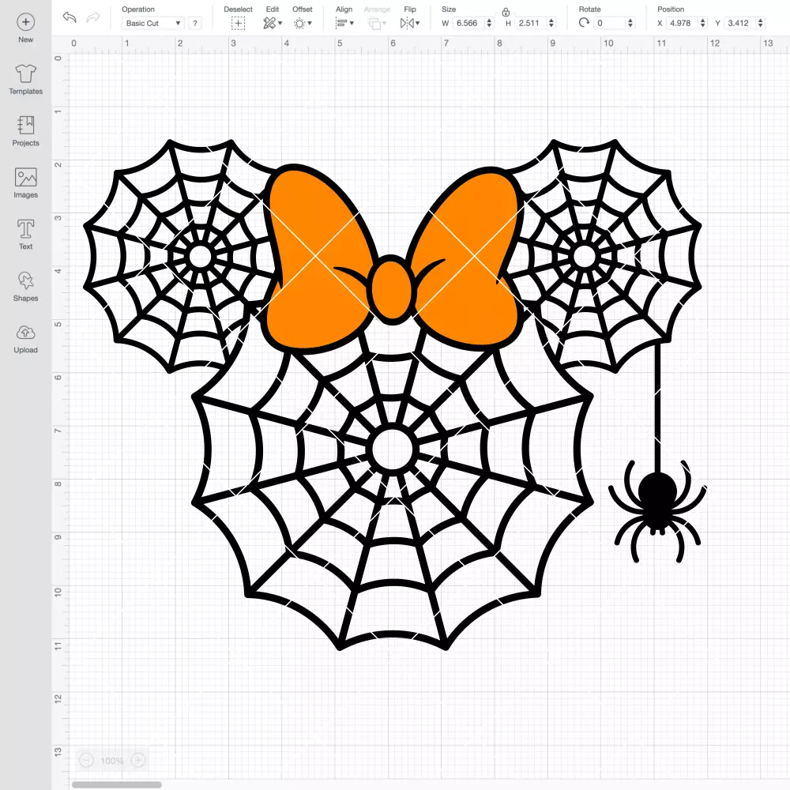The height and width of the screenshot is (790, 790).
Task: Click the Position Y value field
Action: (x=739, y=23)
